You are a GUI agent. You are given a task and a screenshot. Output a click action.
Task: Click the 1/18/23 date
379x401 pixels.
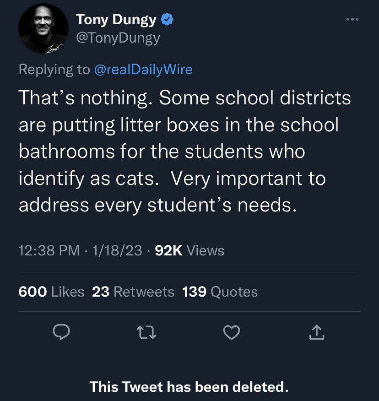tap(117, 250)
